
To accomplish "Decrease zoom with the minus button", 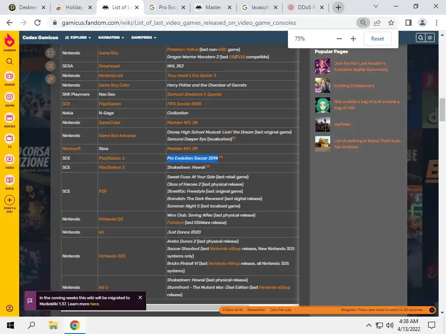I will (x=339, y=39).
